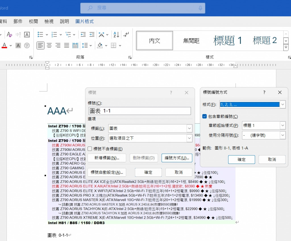This screenshot has width=291, height=241.
Task: Click the multilevel list icon
Action: [x=68, y=34]
